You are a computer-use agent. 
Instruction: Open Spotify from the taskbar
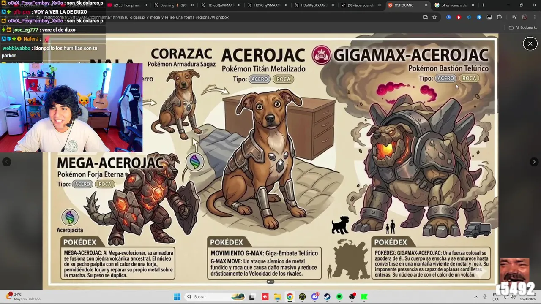[x=339, y=297]
